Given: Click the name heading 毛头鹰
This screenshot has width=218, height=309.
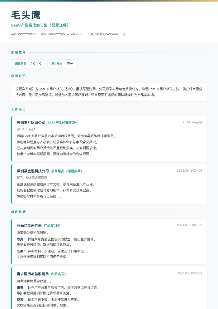Looking at the screenshot, I should [26, 15].
